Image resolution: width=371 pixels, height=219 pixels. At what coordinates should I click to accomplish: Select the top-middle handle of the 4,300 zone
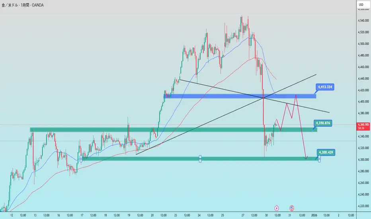(x=200, y=157)
